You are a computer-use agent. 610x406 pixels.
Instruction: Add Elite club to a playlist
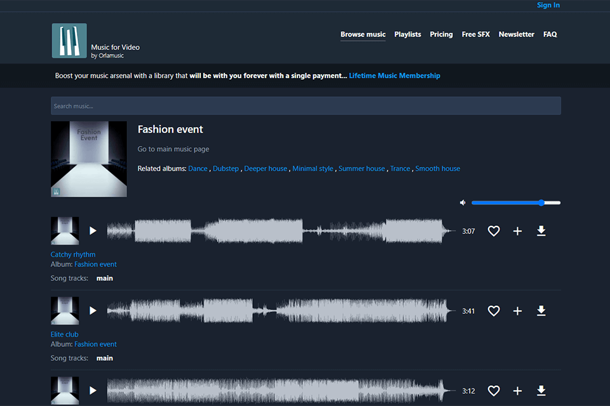tap(517, 311)
